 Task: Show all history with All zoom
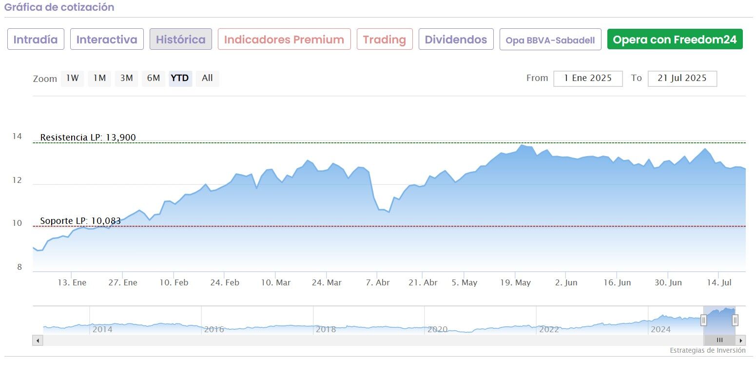207,79
